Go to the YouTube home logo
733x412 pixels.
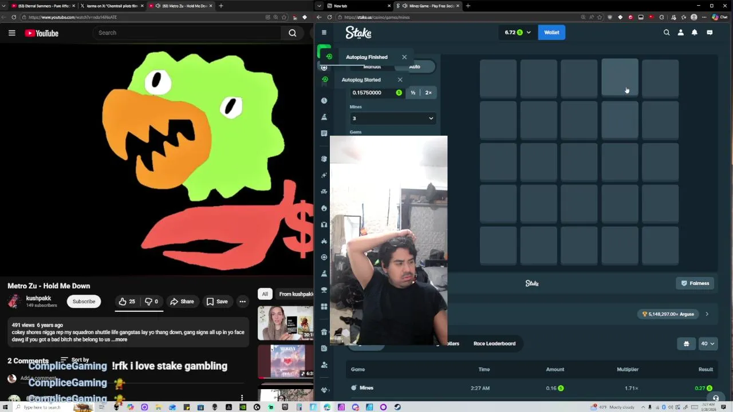pos(41,33)
